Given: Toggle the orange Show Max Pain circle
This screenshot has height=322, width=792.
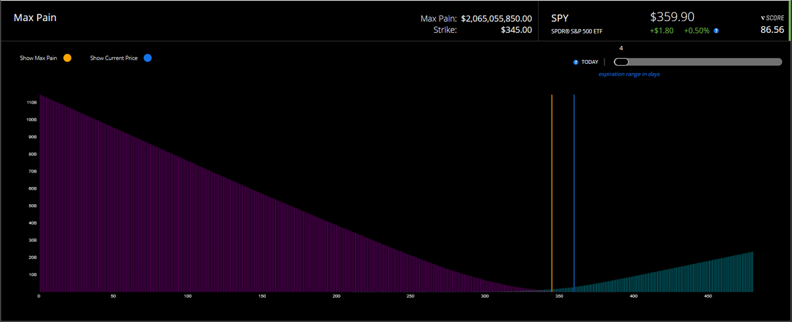Looking at the screenshot, I should (67, 59).
